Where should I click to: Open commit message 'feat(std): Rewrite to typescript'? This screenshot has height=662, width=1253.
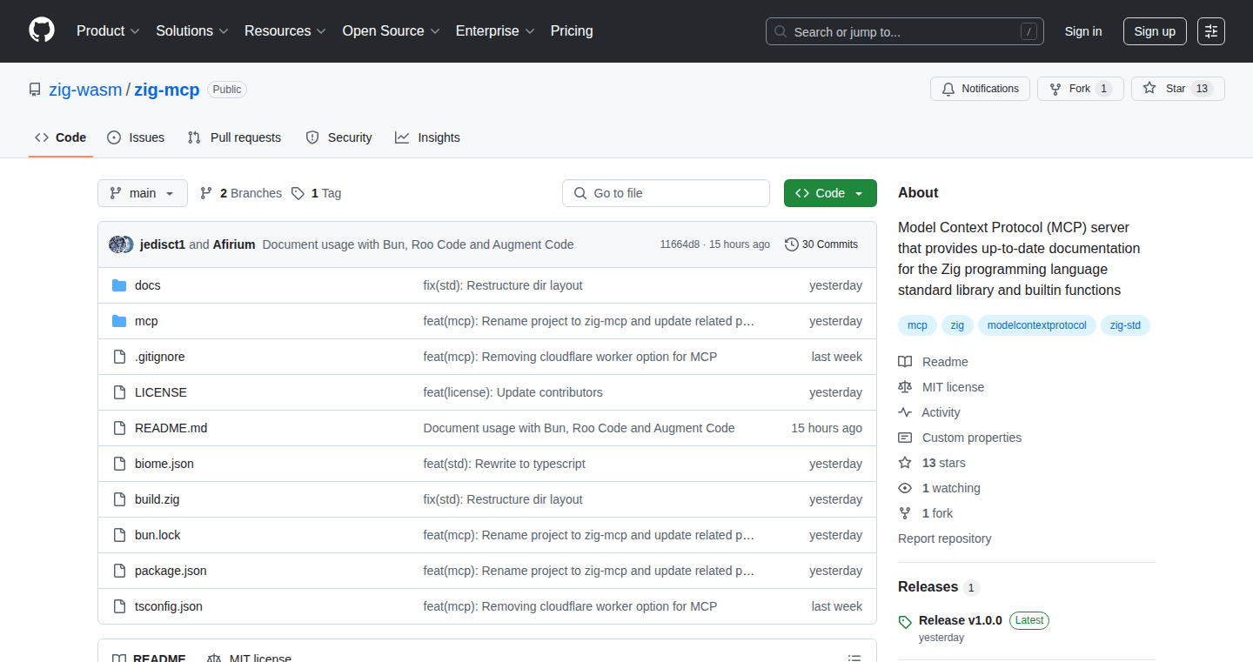pos(505,464)
